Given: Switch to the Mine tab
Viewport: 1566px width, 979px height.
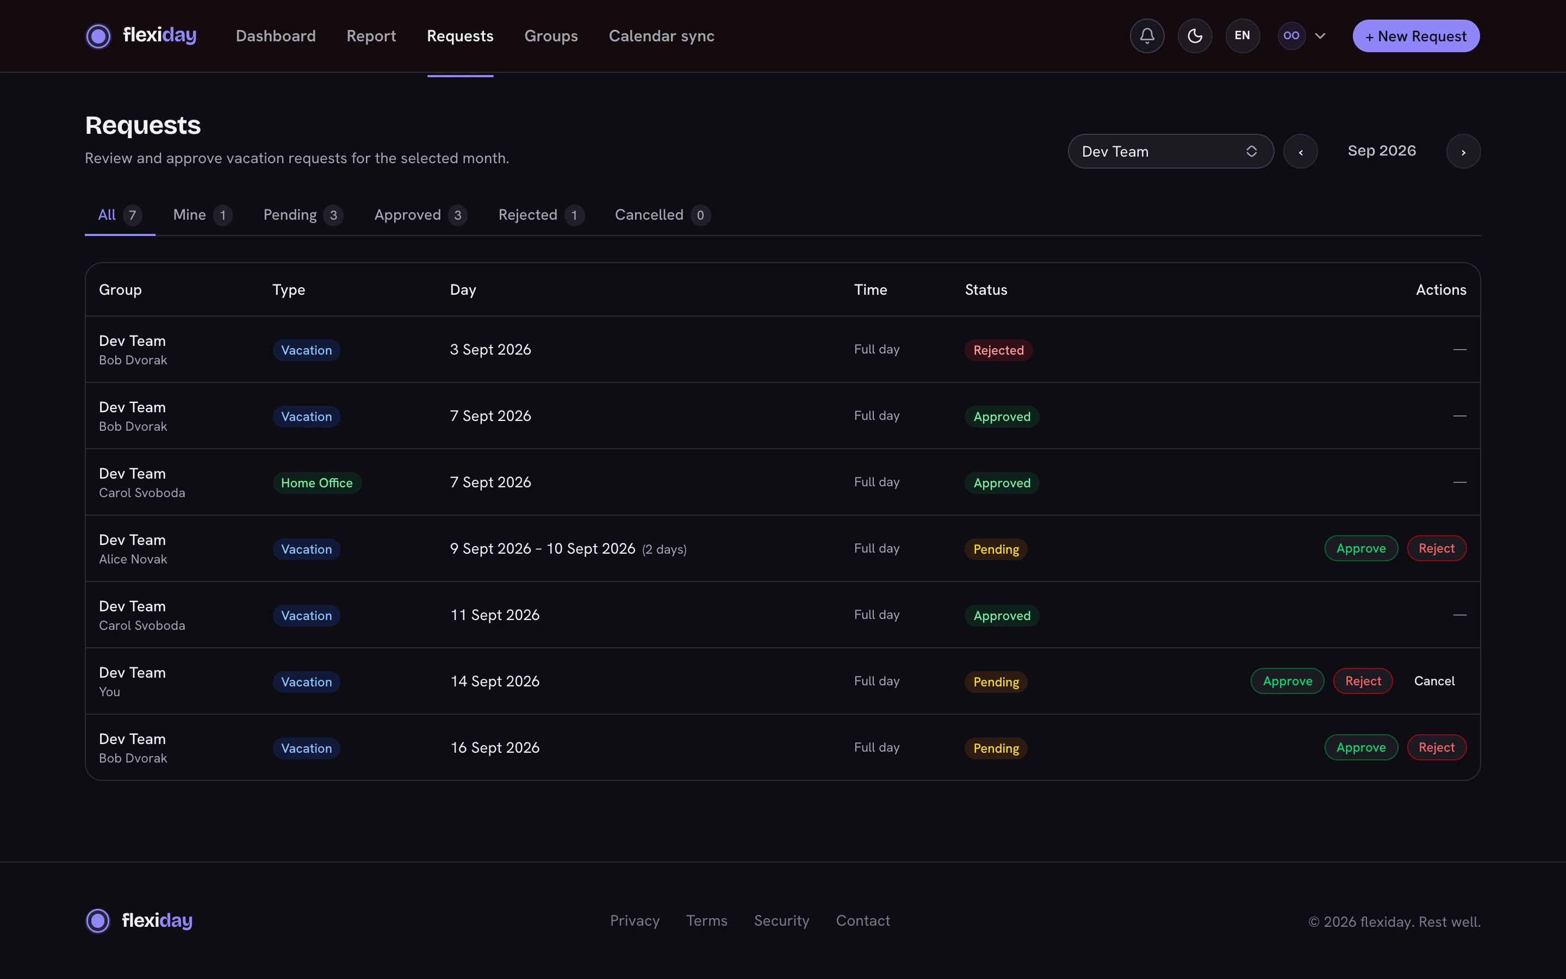Looking at the screenshot, I should tap(202, 215).
